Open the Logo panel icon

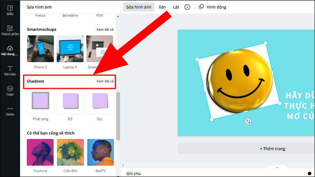(x=10, y=91)
